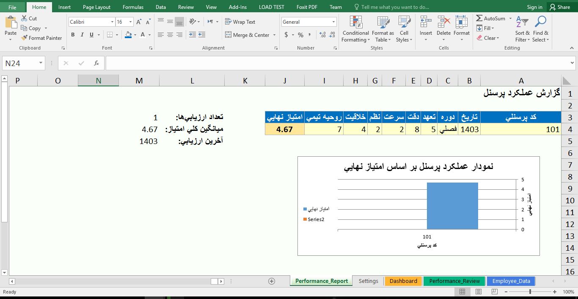Apply red font color
The height and width of the screenshot is (299, 578).
[143, 35]
